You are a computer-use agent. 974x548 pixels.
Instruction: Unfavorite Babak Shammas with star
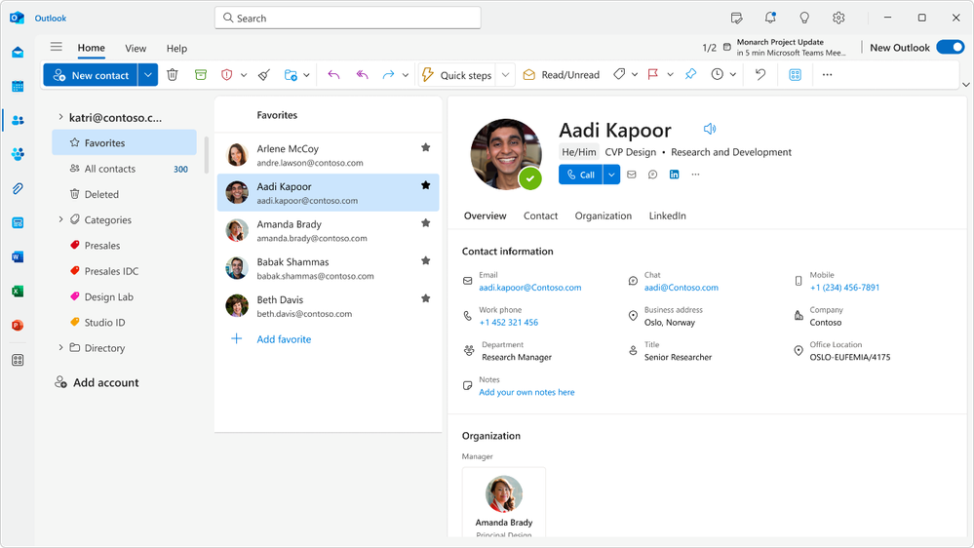(425, 261)
